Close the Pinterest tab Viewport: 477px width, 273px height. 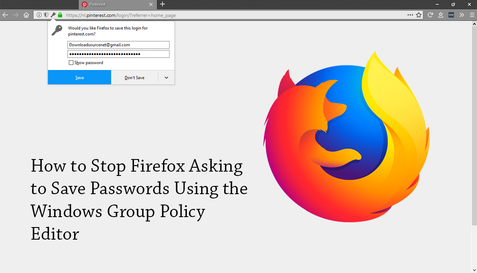tap(151, 4)
